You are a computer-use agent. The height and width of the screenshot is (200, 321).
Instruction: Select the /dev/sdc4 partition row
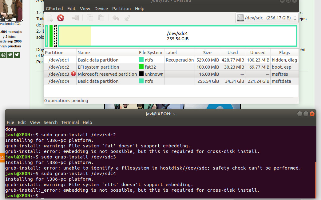pyautogui.click(x=171, y=81)
